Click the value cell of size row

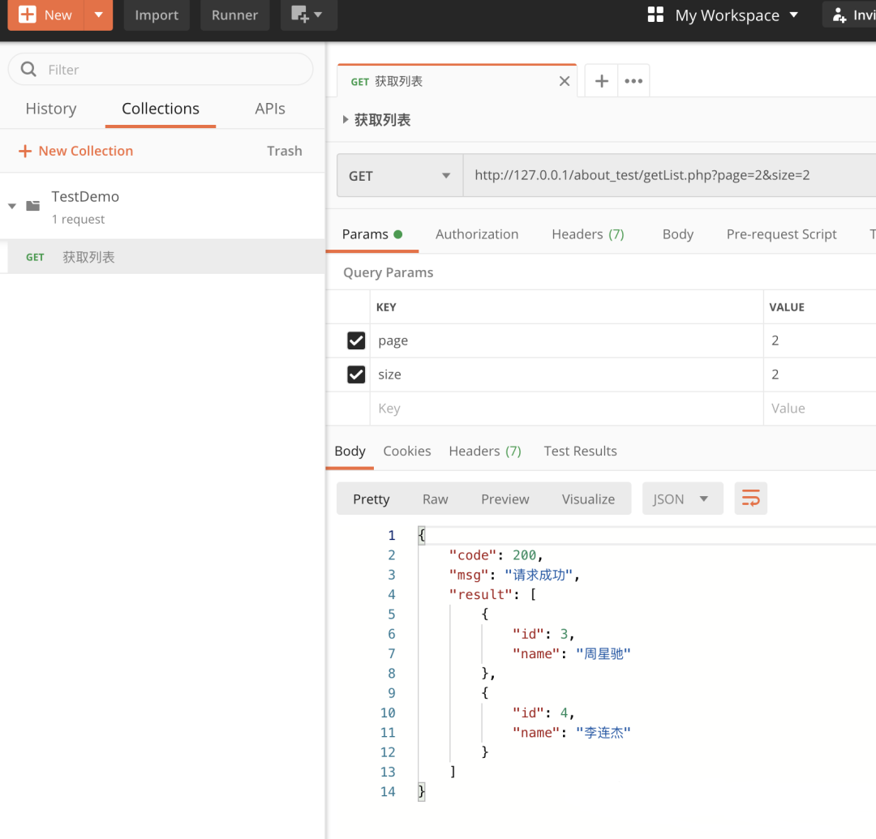click(x=819, y=374)
